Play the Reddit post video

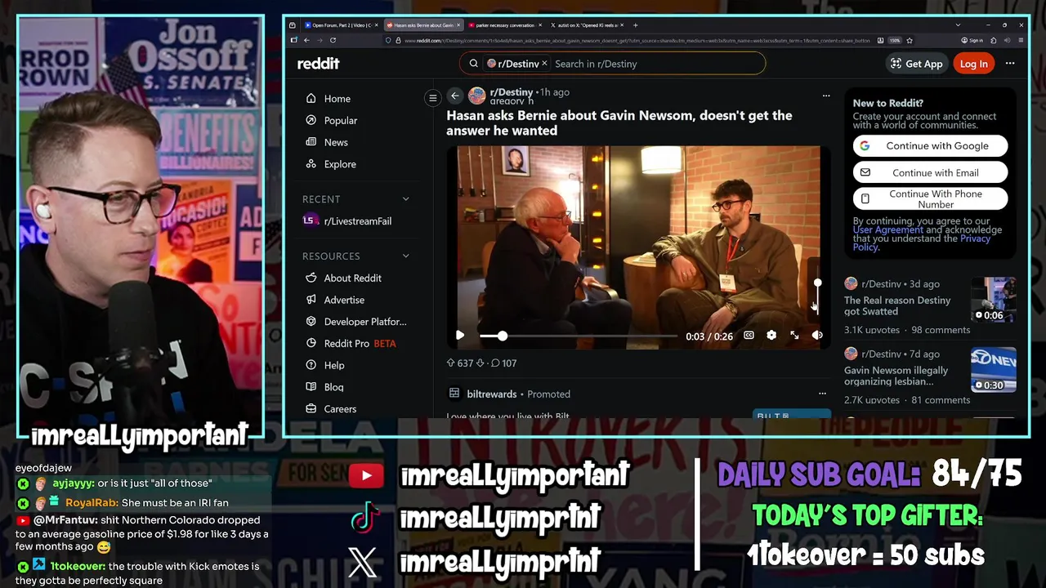(x=460, y=336)
